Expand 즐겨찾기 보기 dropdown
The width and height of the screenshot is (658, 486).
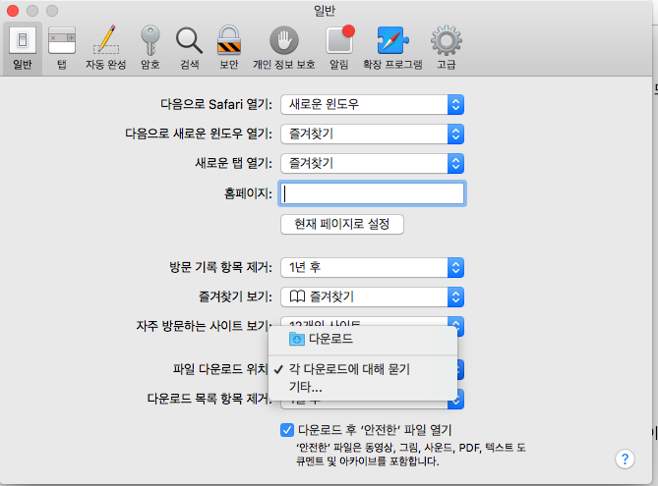(372, 297)
